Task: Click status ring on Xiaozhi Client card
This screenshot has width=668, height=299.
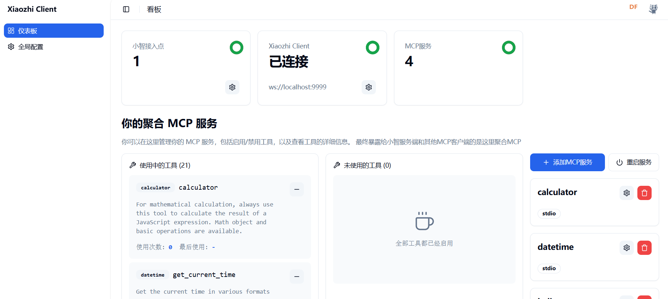Action: (373, 47)
